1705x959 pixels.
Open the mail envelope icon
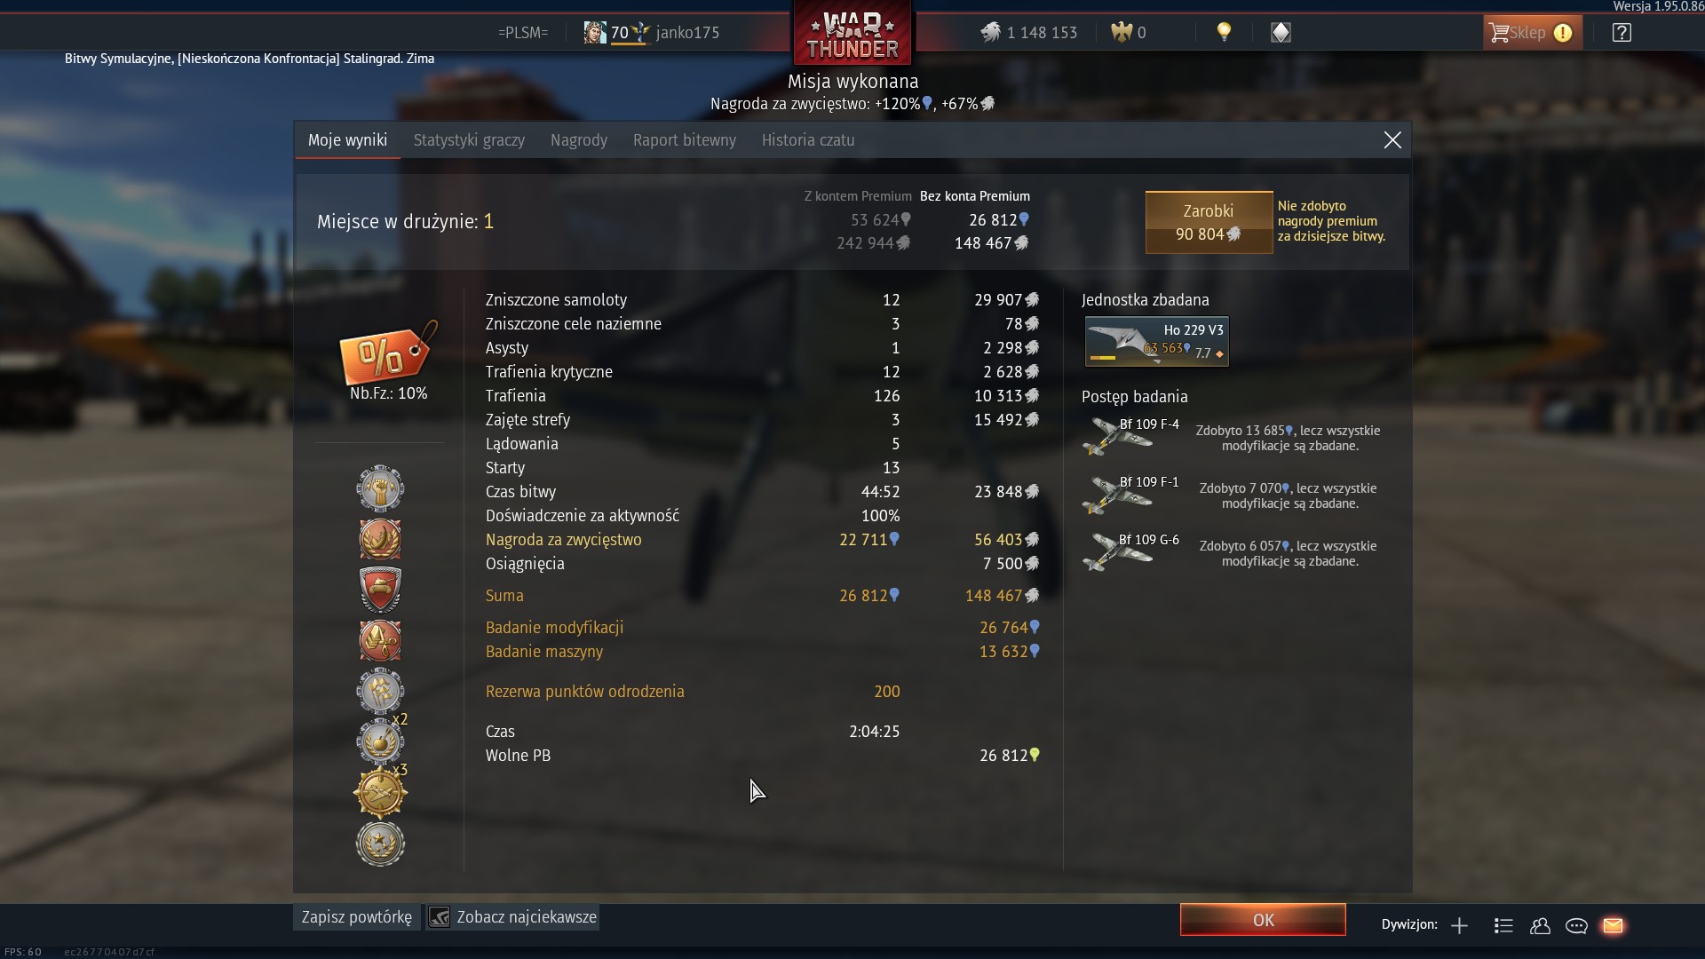[1613, 925]
